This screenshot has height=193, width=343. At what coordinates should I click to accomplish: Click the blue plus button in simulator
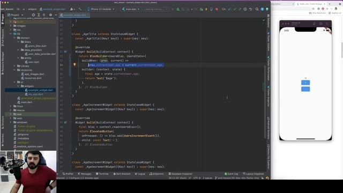coord(305,83)
